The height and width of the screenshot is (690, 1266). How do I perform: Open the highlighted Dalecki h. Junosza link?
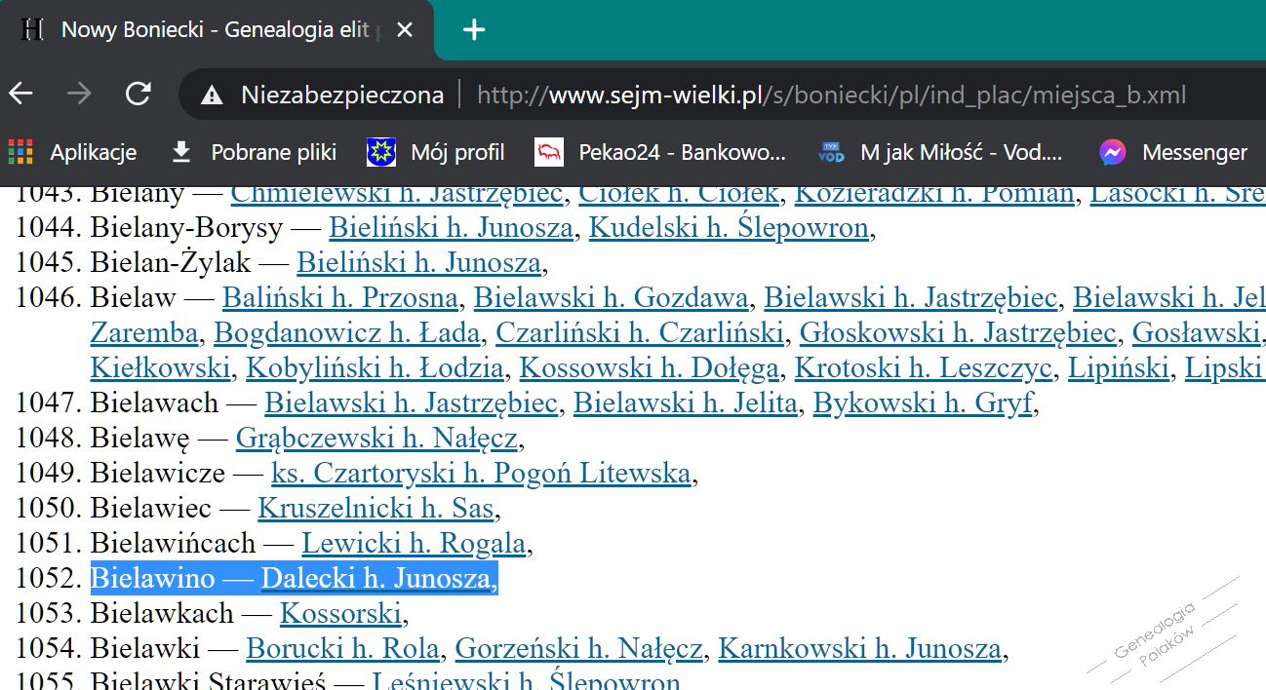click(x=376, y=579)
